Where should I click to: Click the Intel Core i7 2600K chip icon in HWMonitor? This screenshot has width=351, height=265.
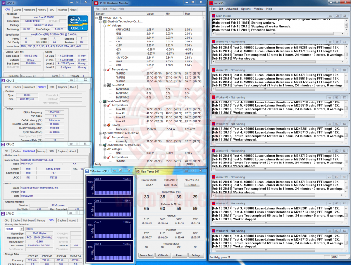point(104,101)
